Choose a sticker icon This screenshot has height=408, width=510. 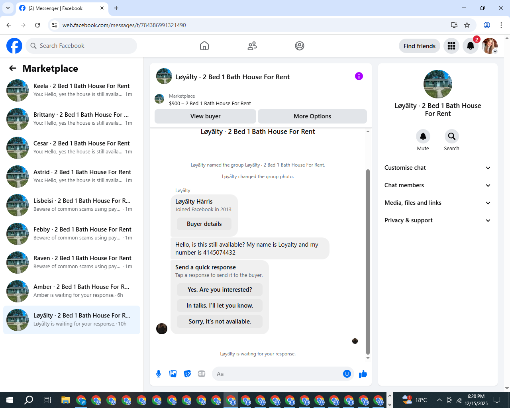(187, 374)
